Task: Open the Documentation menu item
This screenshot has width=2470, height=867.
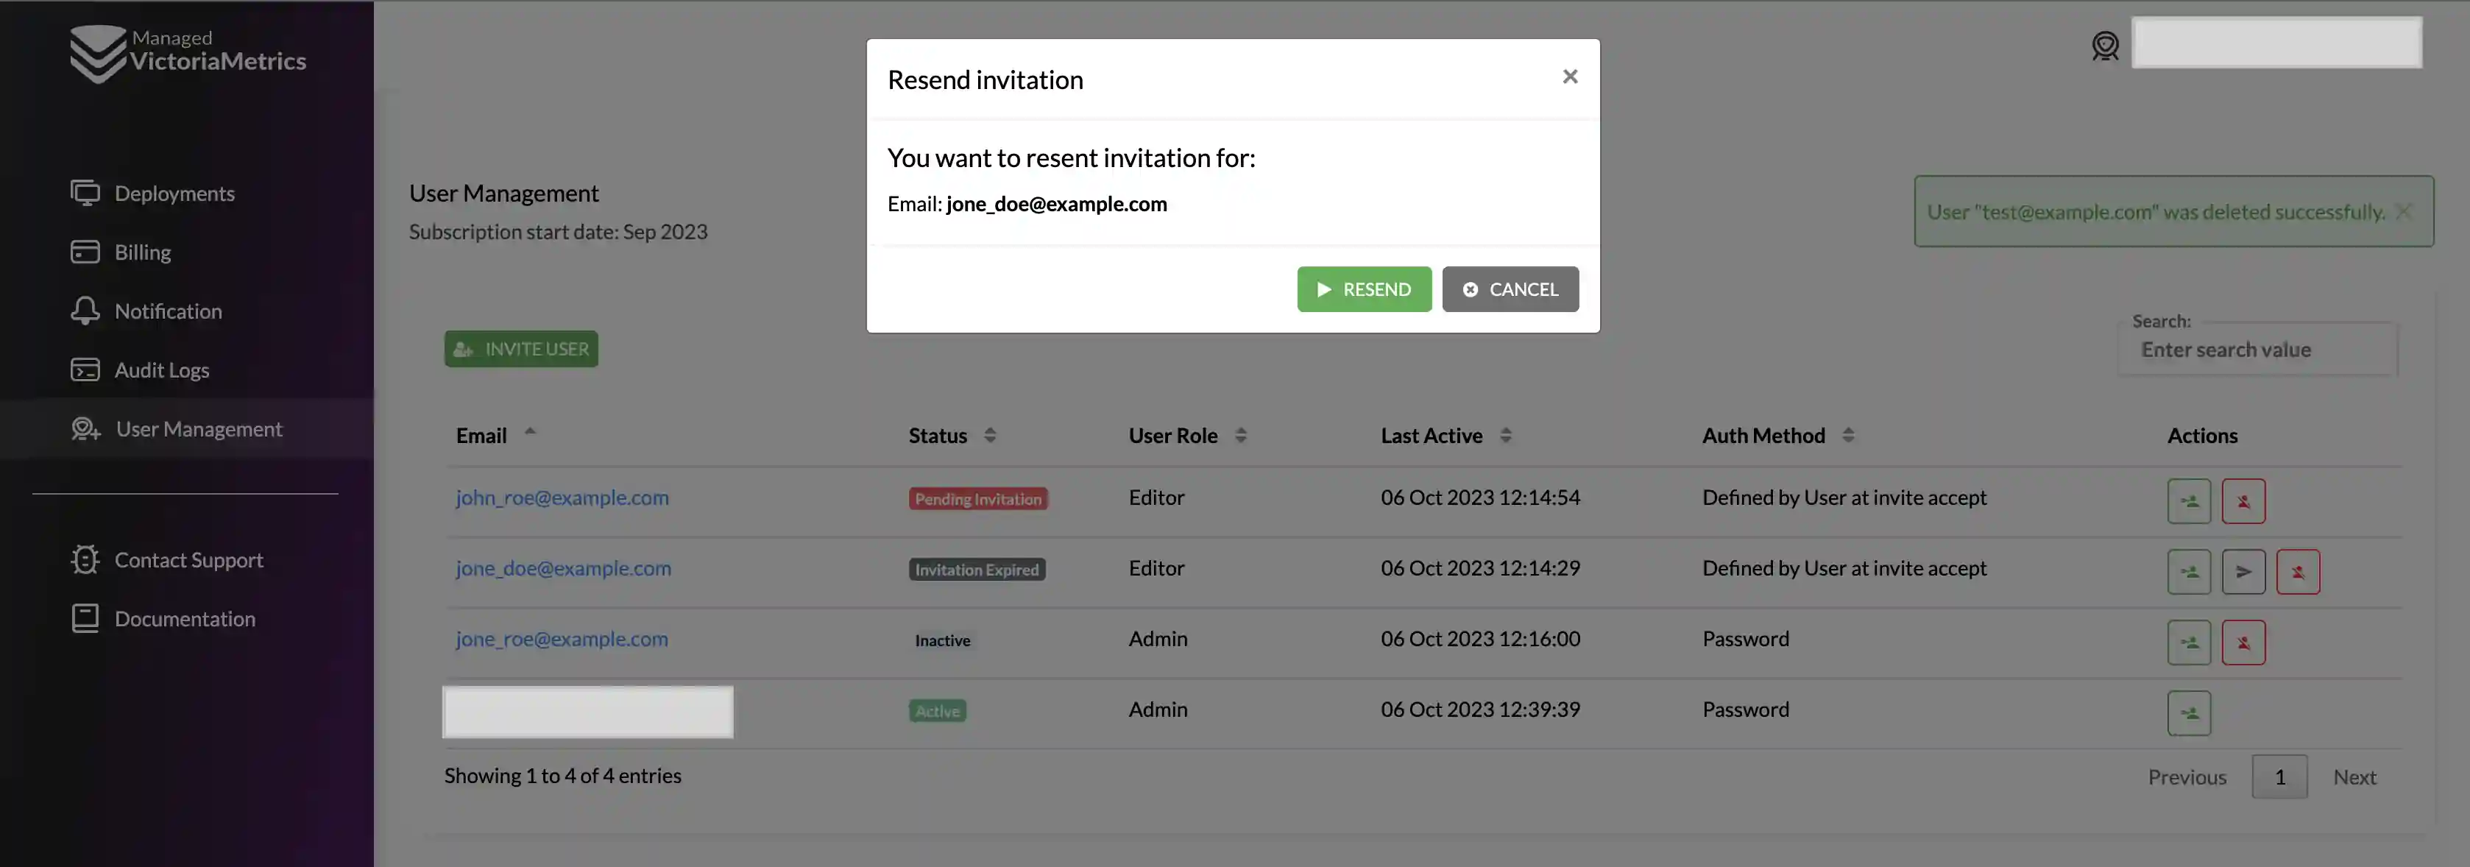Action: pos(184,618)
